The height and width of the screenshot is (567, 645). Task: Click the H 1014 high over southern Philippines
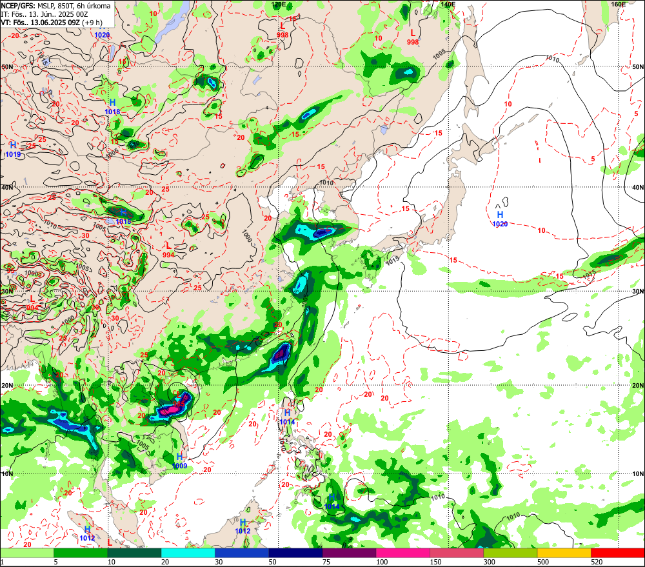pos(332,502)
